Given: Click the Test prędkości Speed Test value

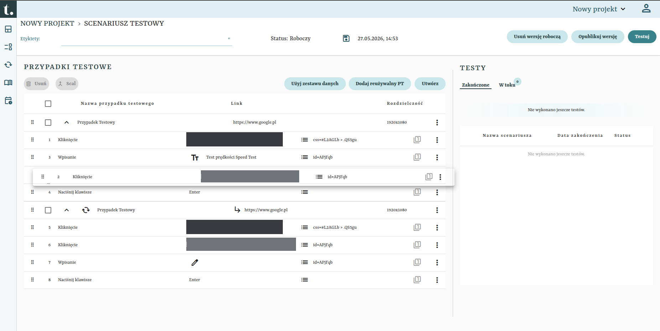Looking at the screenshot, I should (x=231, y=157).
